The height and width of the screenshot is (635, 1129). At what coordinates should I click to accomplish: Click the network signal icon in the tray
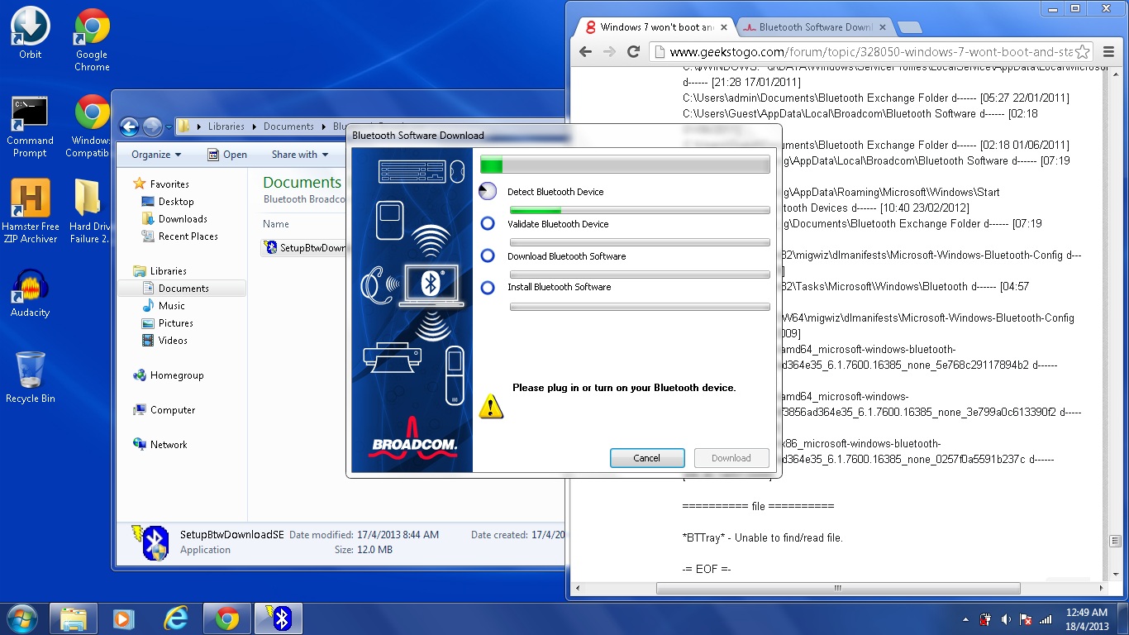point(1046,619)
